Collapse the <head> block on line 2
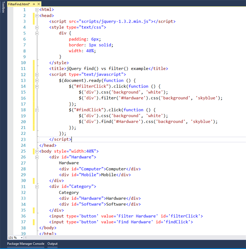Screen dimensions: 246x249 pos(37,16)
